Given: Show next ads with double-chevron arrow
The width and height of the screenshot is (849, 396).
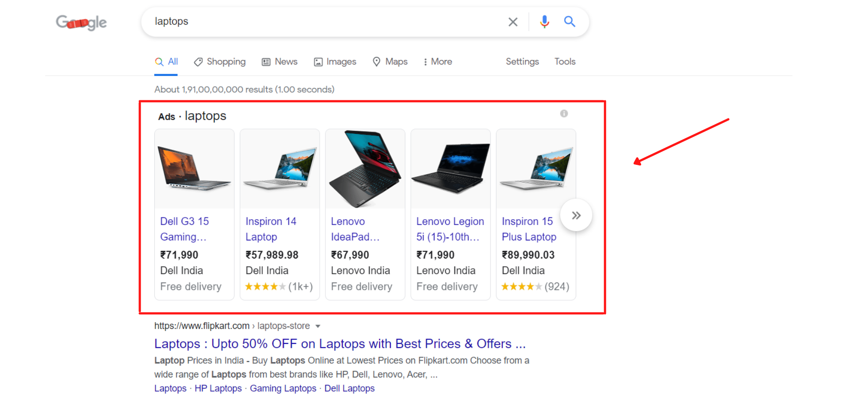Looking at the screenshot, I should 576,215.
